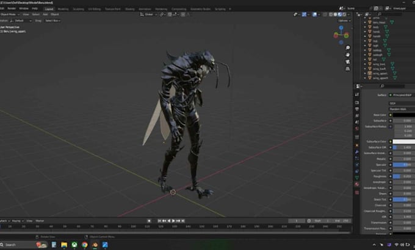Open the Physics properties tab icon

coord(357,165)
